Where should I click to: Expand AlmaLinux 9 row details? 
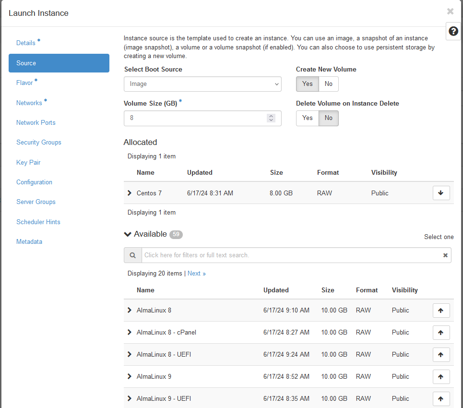pyautogui.click(x=130, y=377)
